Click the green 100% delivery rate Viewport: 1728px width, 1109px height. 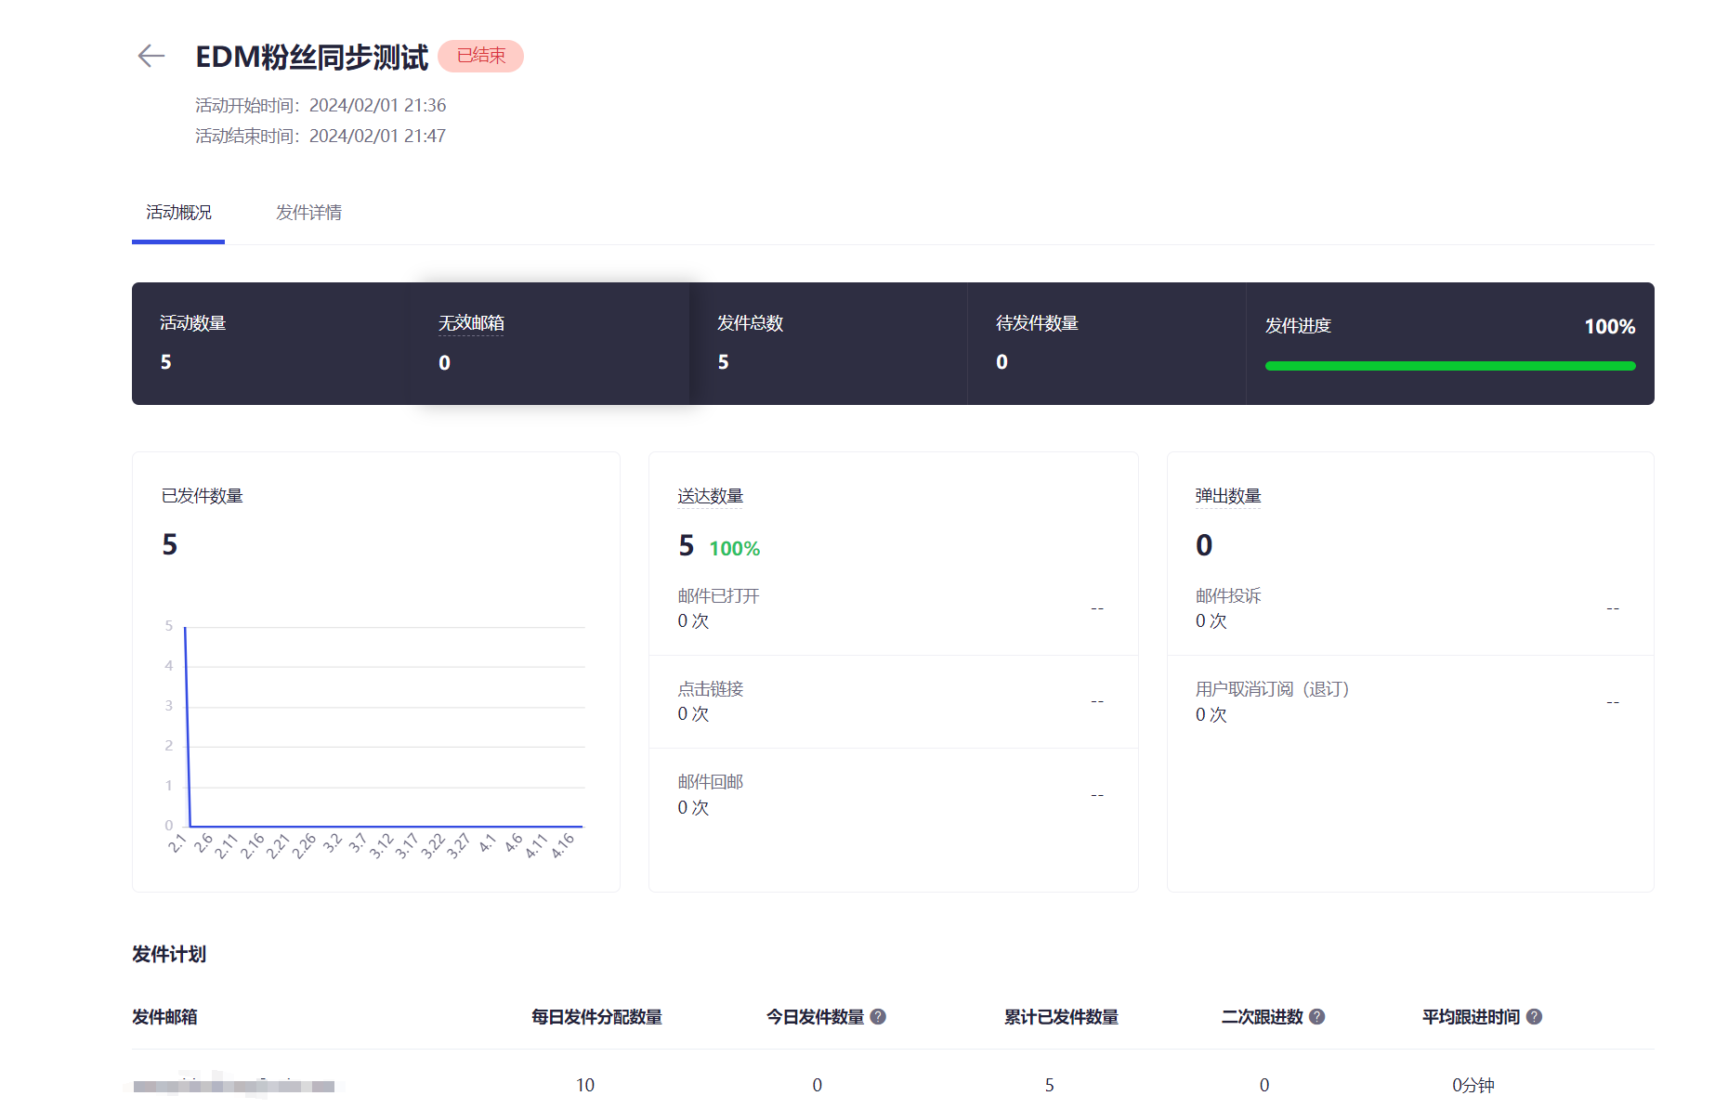click(x=734, y=549)
